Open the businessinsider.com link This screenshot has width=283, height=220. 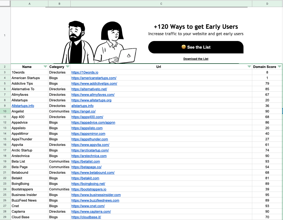pos(96,195)
